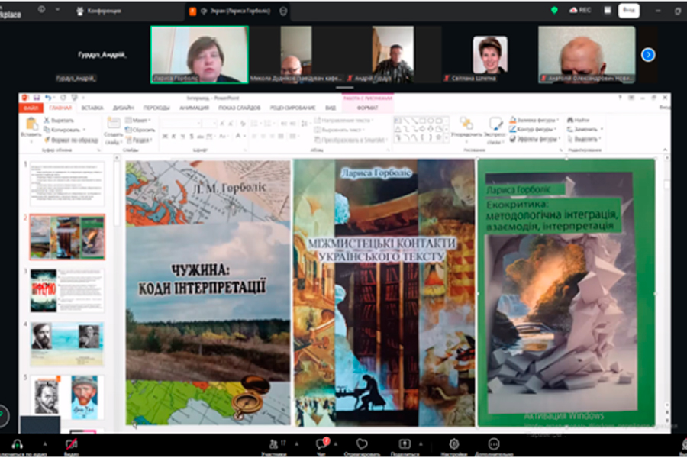The height and width of the screenshot is (458, 687).
Task: Click the Reactions heart icon
Action: [362, 444]
